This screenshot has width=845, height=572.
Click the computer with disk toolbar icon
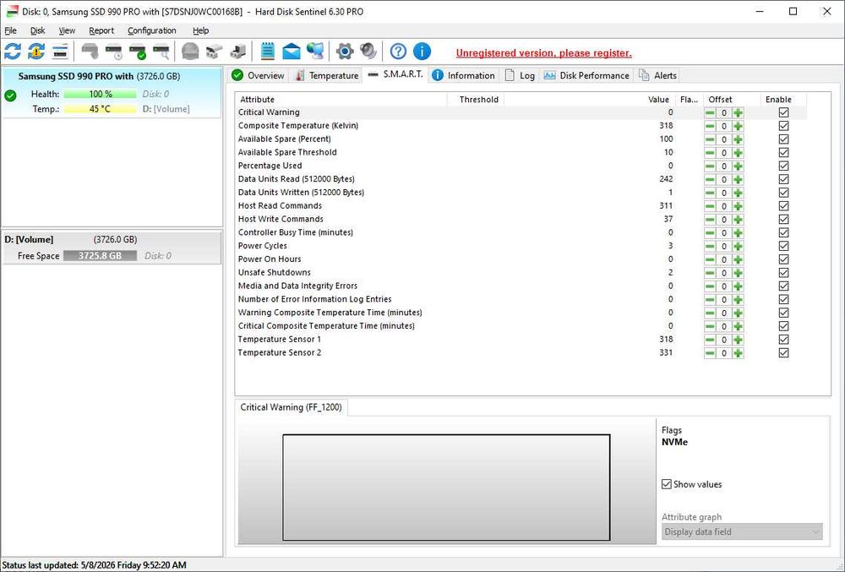coord(237,52)
